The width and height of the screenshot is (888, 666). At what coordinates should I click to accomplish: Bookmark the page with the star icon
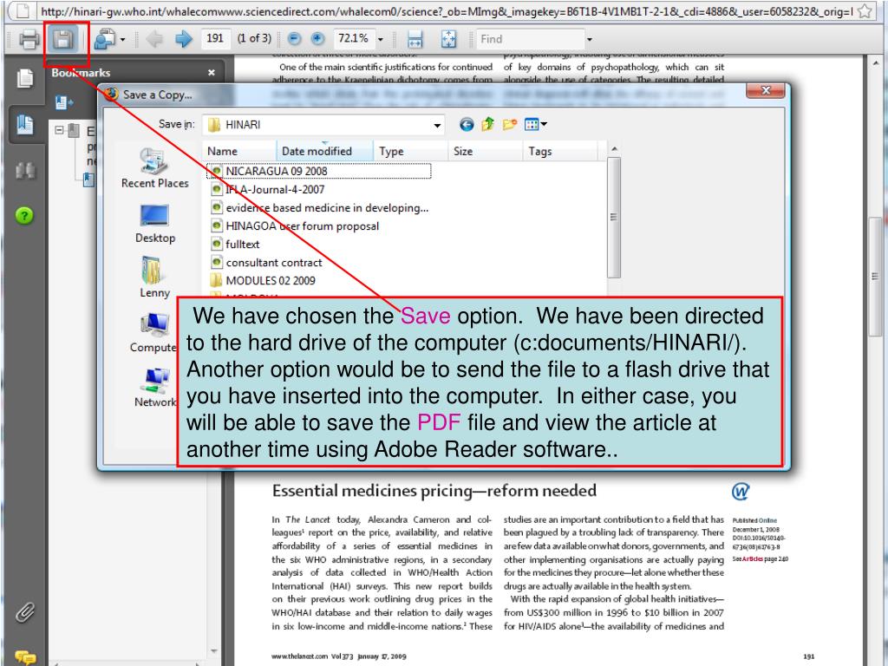[865, 10]
